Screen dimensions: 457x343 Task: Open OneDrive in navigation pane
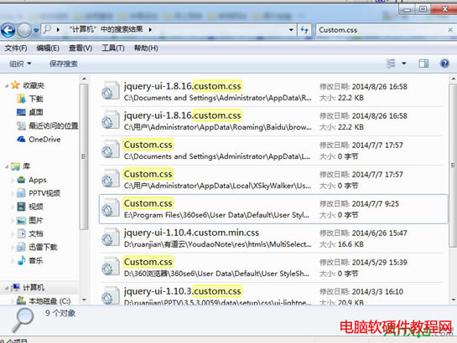click(x=39, y=140)
